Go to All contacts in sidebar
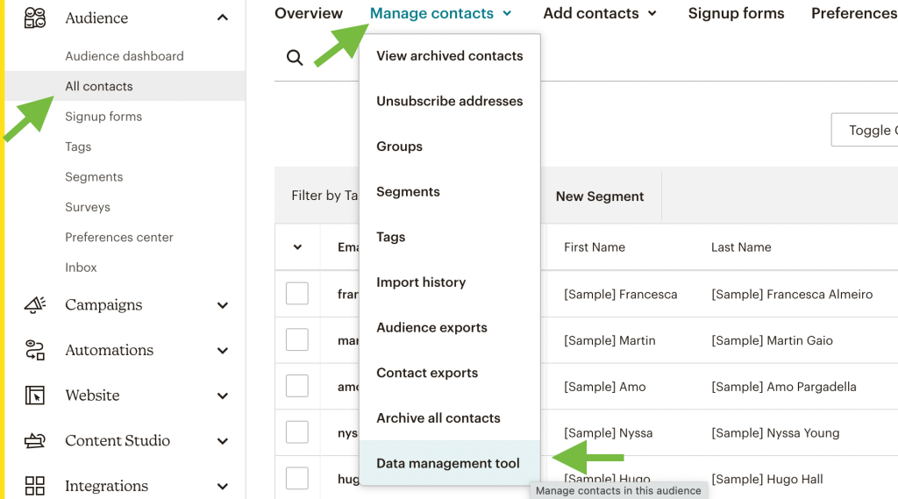This screenshot has height=499, width=898. point(99,86)
